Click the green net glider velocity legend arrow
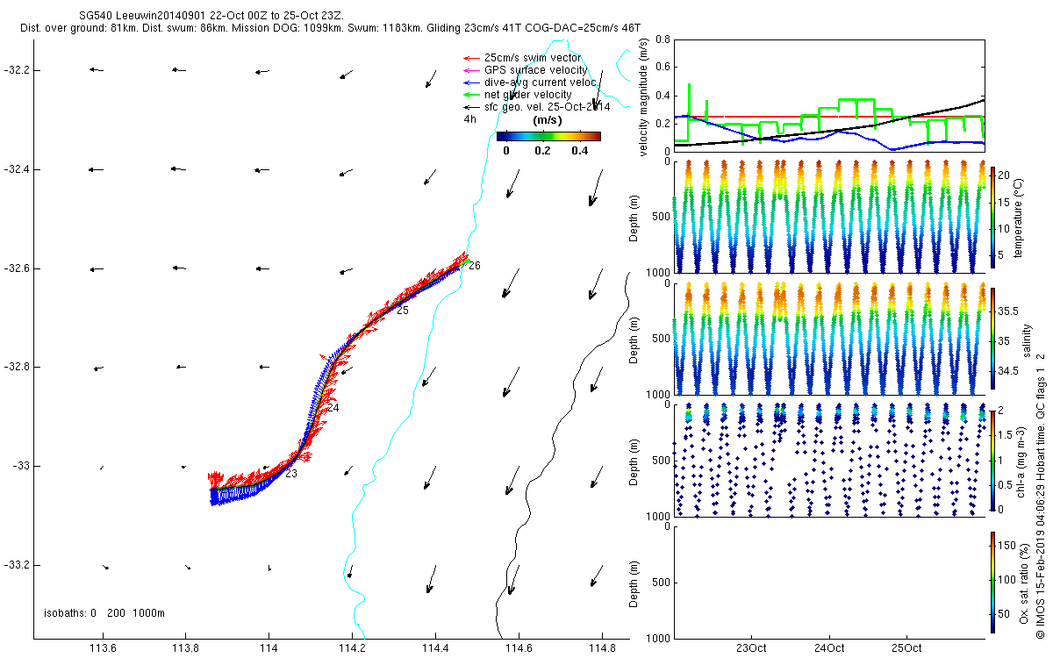This screenshot has height=658, width=1053. 469,95
